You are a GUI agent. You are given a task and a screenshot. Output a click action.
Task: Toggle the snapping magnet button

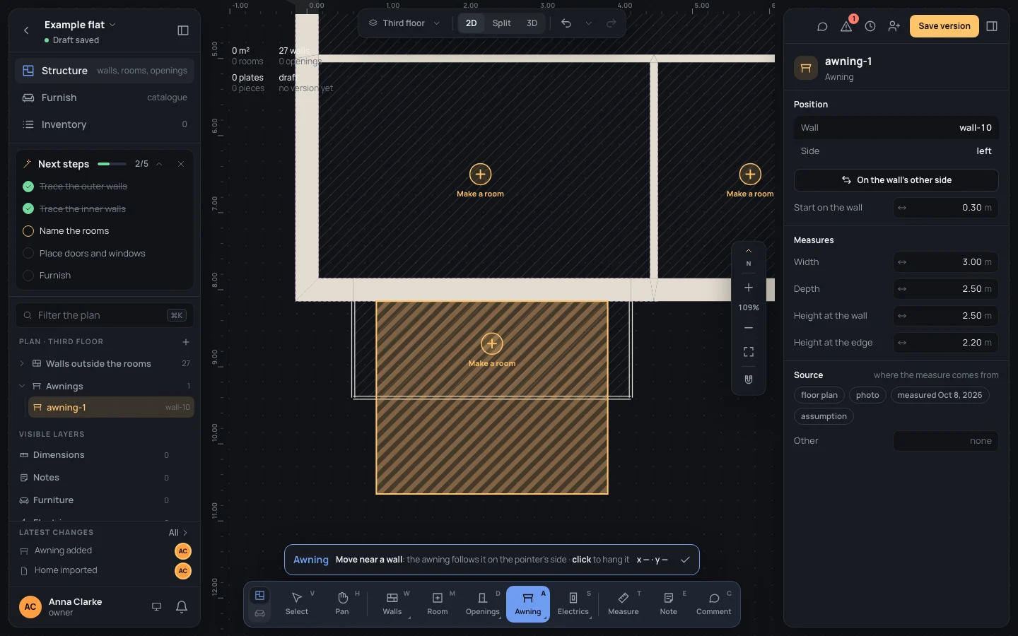point(749,379)
